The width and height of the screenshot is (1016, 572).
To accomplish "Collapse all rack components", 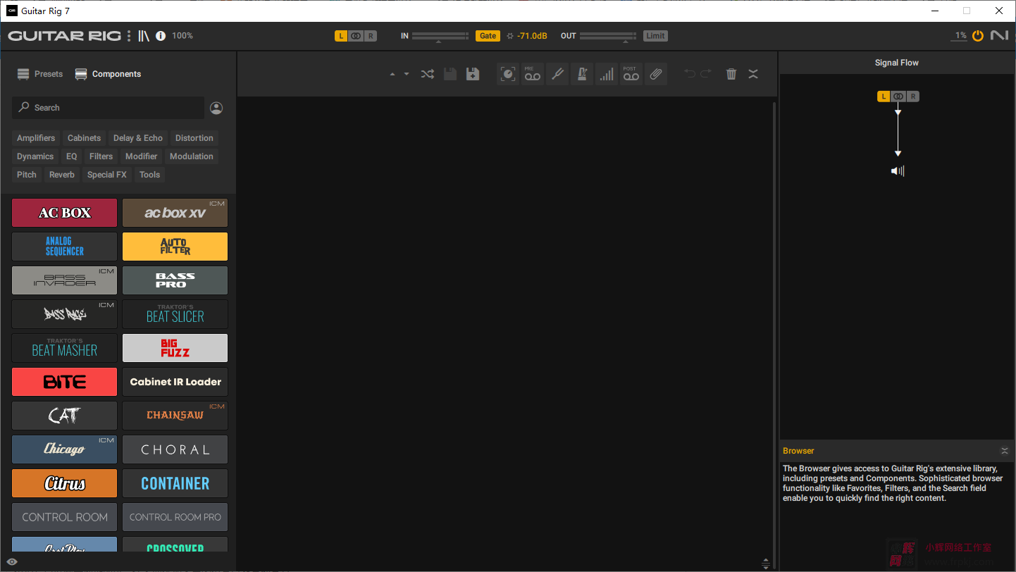I will (753, 74).
